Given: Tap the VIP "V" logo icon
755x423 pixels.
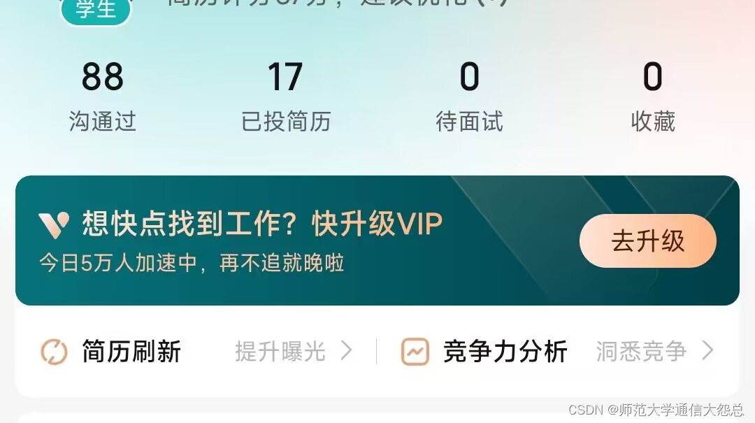Looking at the screenshot, I should coord(54,225).
